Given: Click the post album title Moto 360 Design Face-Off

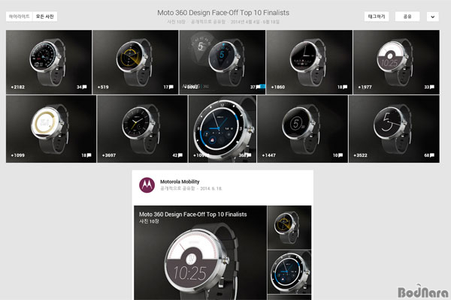Looking at the screenshot, I should click(x=192, y=214).
